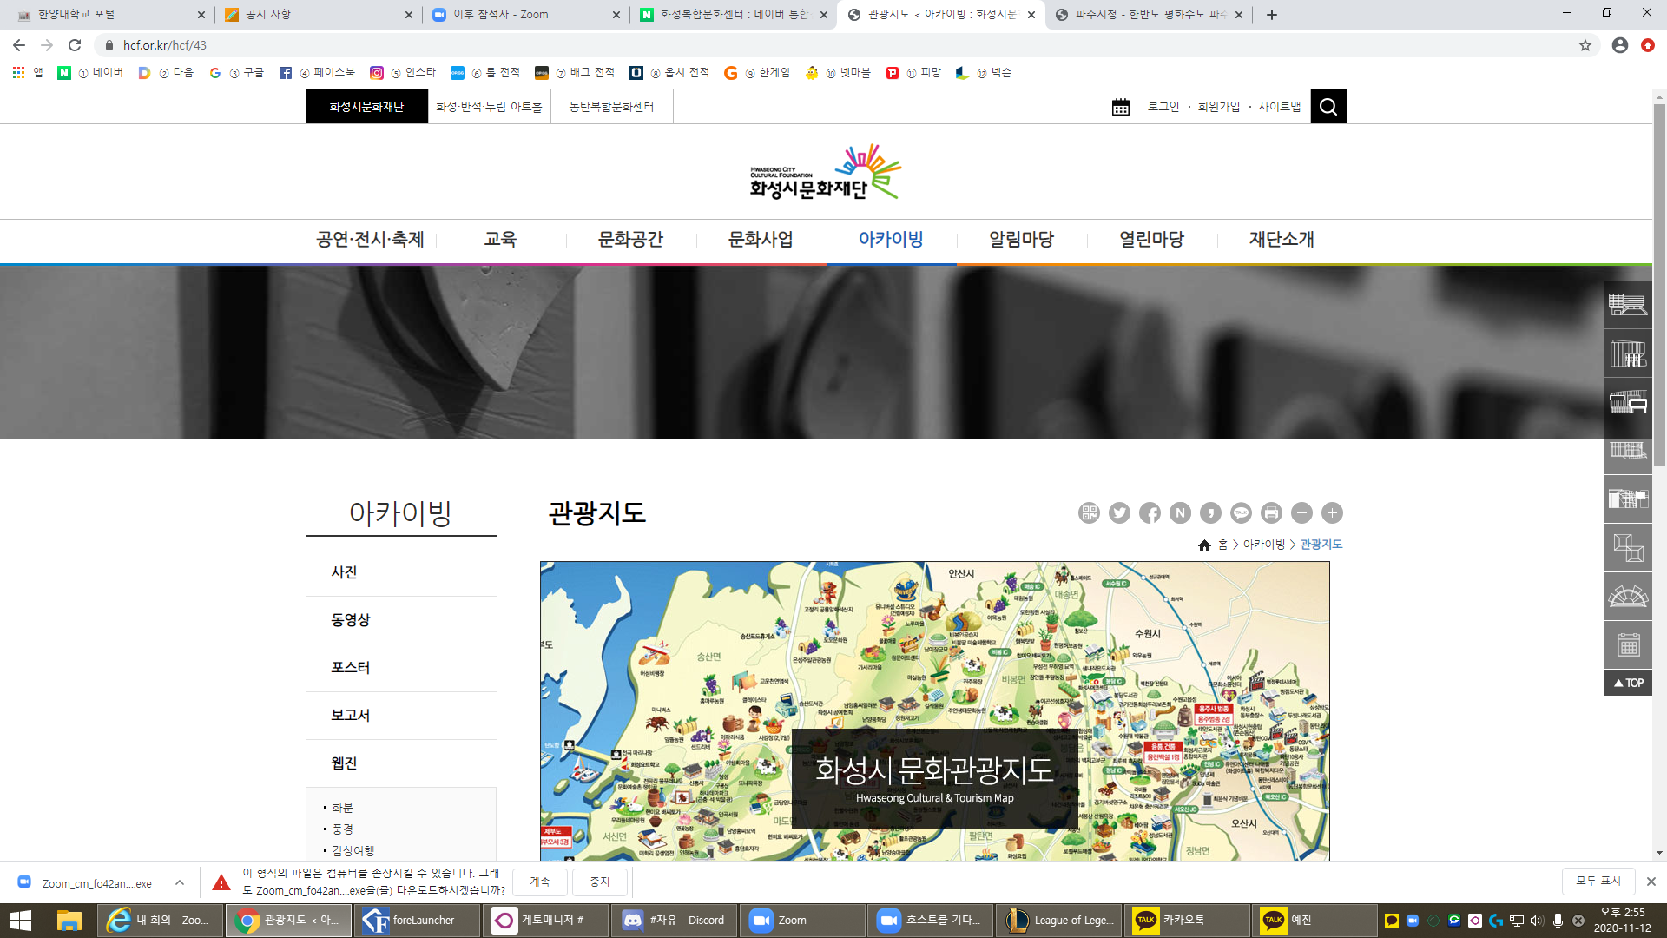Screen dimensions: 1667x938
Task: Share page via Twitter icon
Action: click(x=1119, y=513)
